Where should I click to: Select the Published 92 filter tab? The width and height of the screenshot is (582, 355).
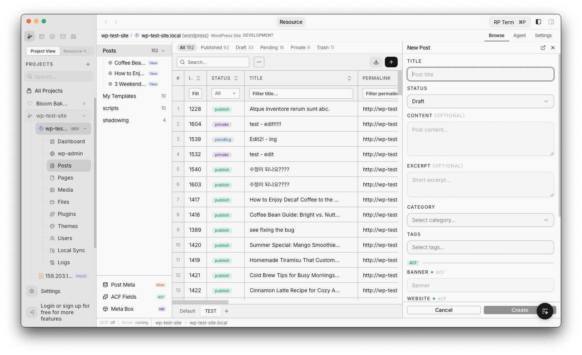click(215, 47)
